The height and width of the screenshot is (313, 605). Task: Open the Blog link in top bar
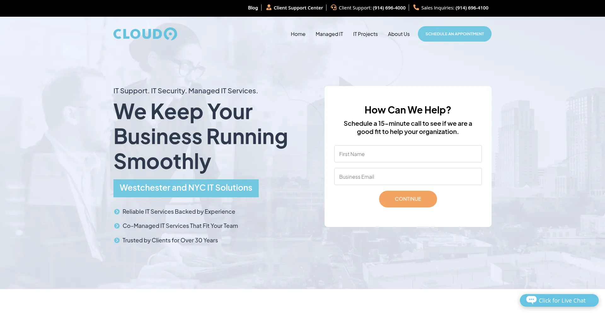point(253,8)
